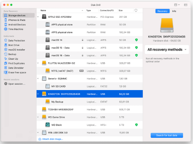Image resolution: width=193 pixels, height=144 pixels.
Task: Select Storage devices in the sidebar
Action: 18,15
